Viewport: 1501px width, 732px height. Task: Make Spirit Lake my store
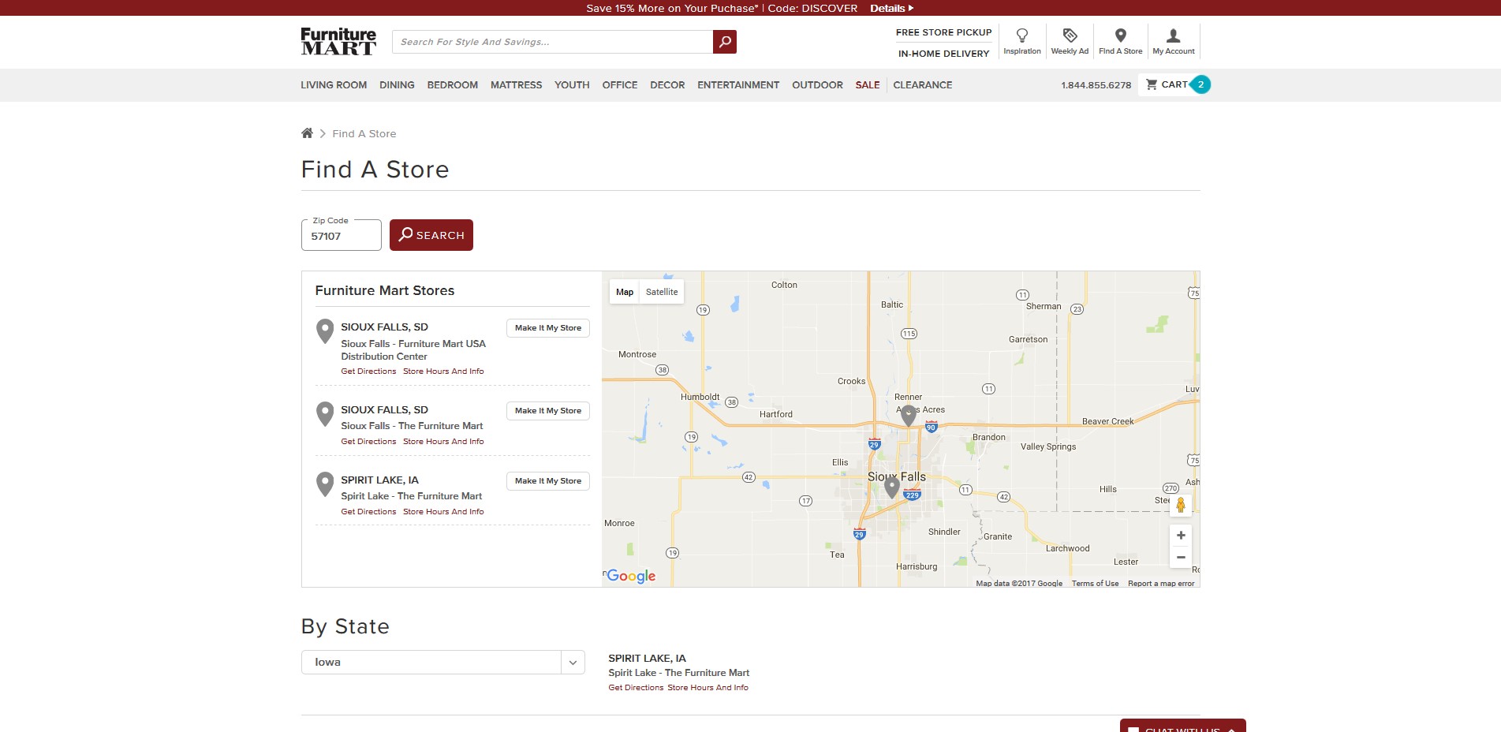(548, 481)
